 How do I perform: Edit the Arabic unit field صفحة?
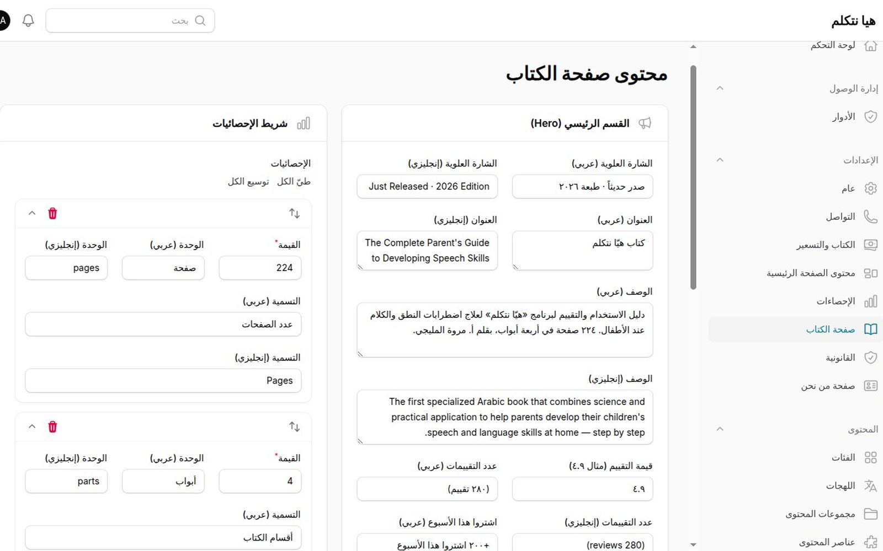click(163, 268)
